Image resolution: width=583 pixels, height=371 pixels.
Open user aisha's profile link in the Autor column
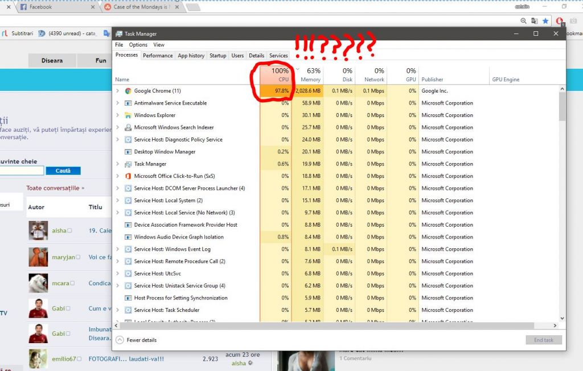coord(59,231)
